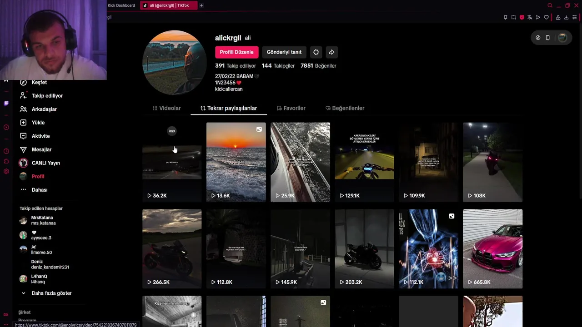This screenshot has width=582, height=327.
Task: Expand Daha fazla göster accounts list
Action: click(45, 293)
